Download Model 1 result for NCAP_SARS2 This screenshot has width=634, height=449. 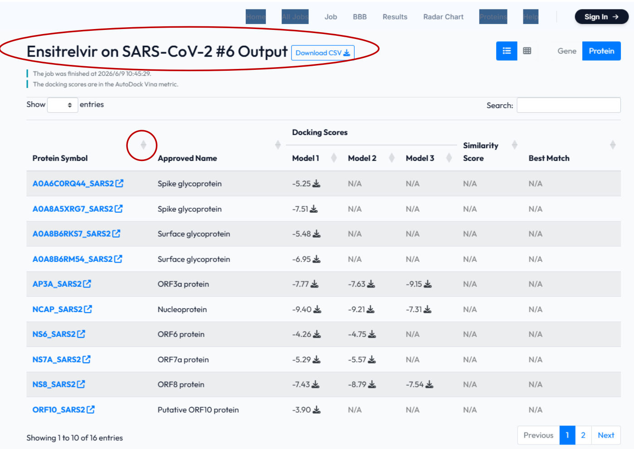[x=317, y=309]
